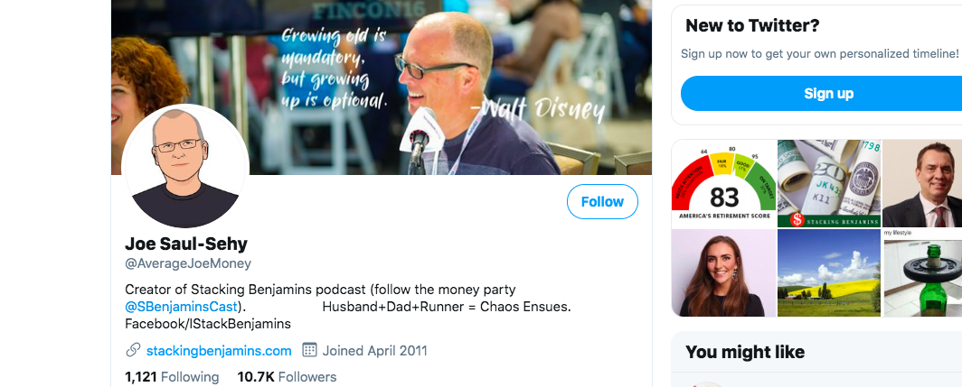View the 1,121 Following list
This screenshot has width=962, height=387.
172,377
